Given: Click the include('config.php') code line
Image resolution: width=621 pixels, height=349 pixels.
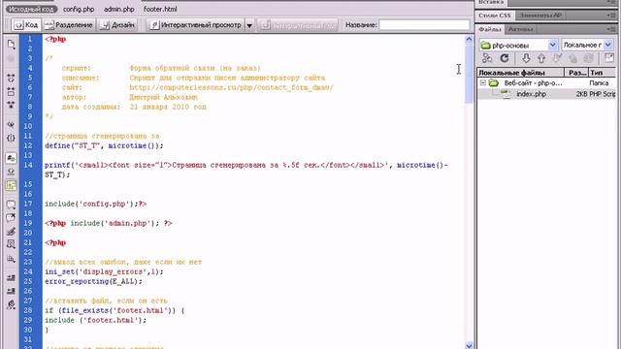Looking at the screenshot, I should (x=95, y=204).
